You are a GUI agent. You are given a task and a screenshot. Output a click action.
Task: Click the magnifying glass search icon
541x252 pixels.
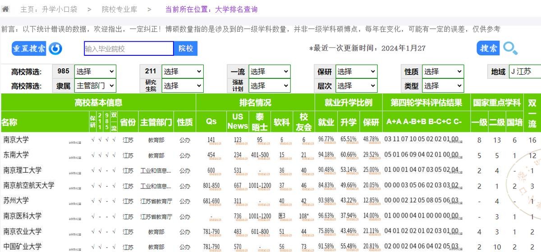point(510,48)
